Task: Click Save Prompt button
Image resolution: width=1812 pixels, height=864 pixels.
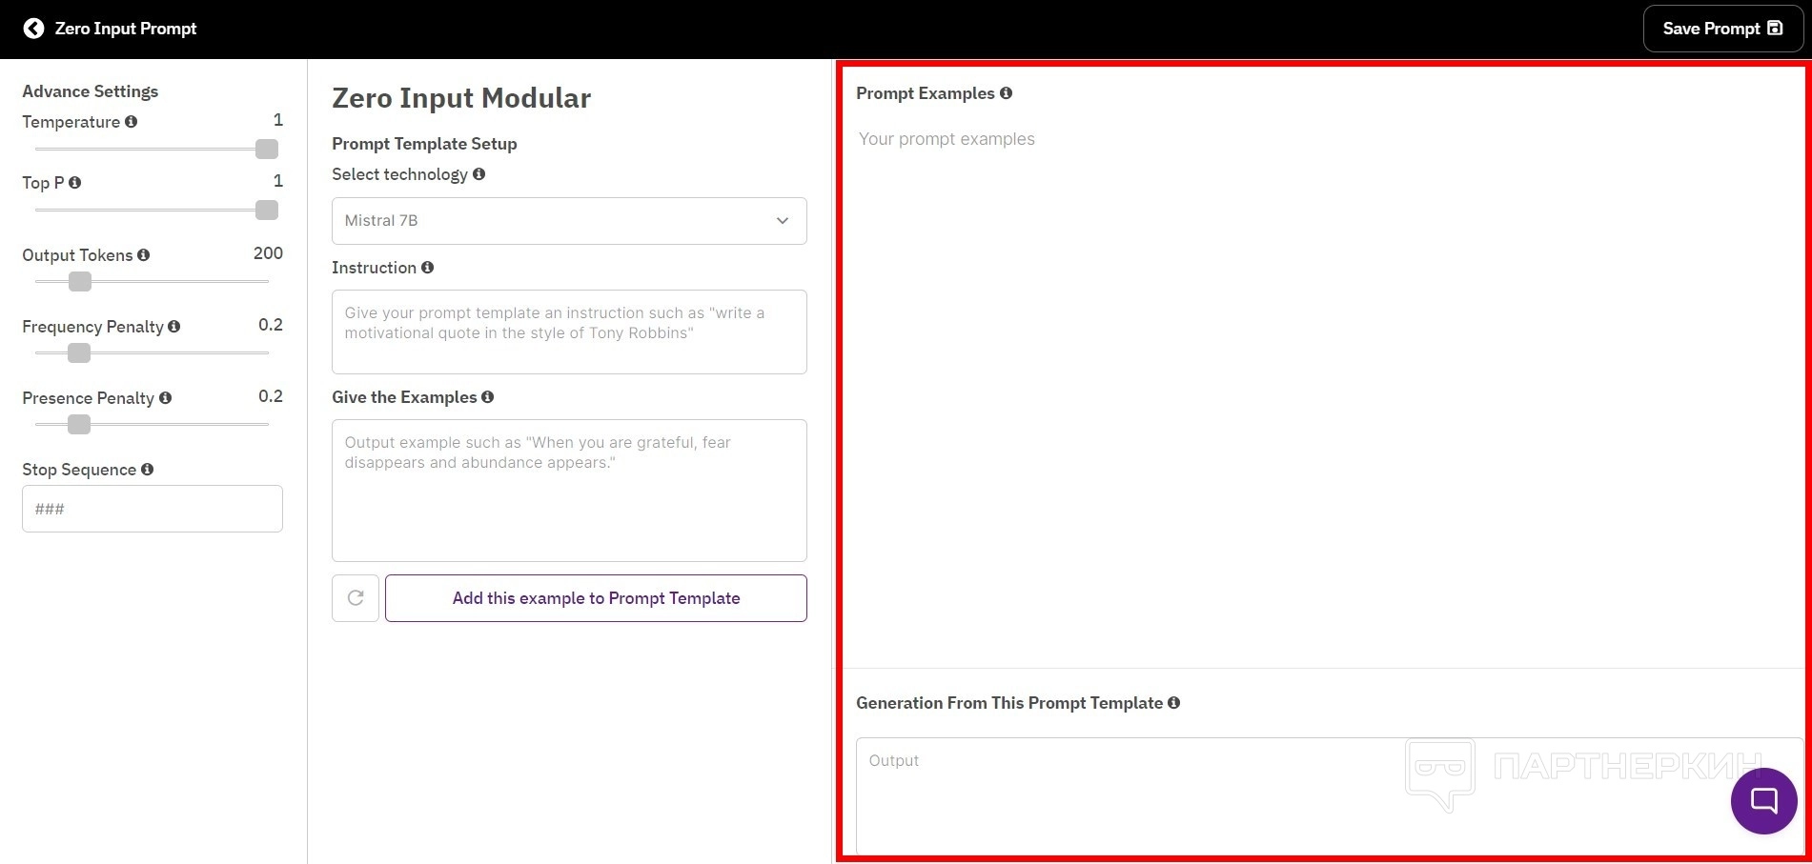Action: (1722, 29)
